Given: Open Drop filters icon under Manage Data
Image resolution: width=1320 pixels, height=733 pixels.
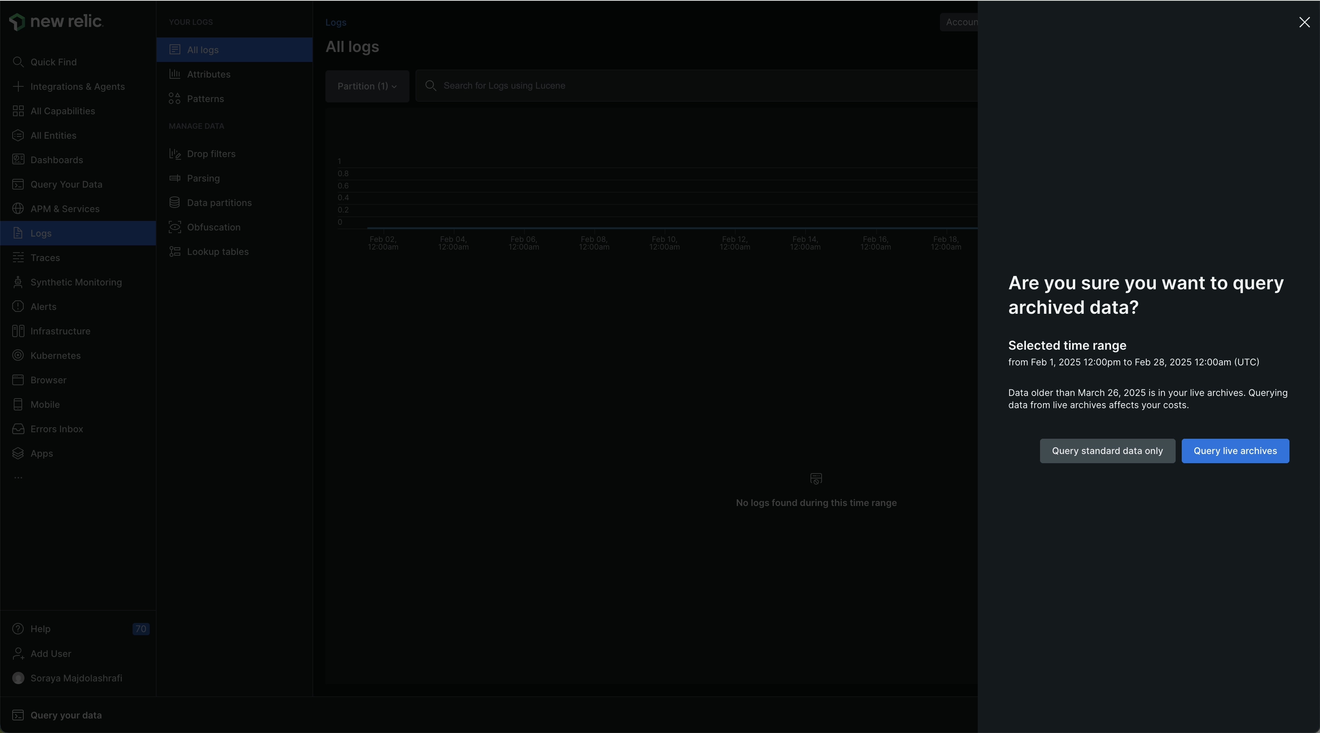Looking at the screenshot, I should pos(175,154).
